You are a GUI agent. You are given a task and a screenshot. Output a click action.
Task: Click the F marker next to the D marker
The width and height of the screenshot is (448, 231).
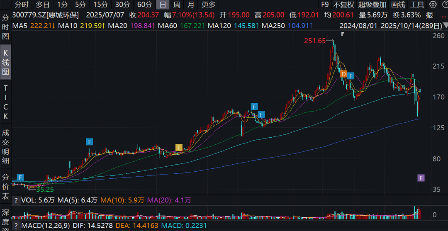pyautogui.click(x=351, y=76)
